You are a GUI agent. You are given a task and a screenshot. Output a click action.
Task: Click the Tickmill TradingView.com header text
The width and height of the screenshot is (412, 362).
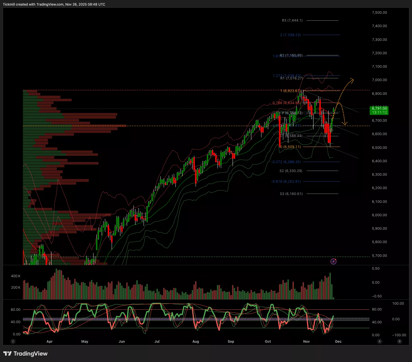tap(54, 4)
